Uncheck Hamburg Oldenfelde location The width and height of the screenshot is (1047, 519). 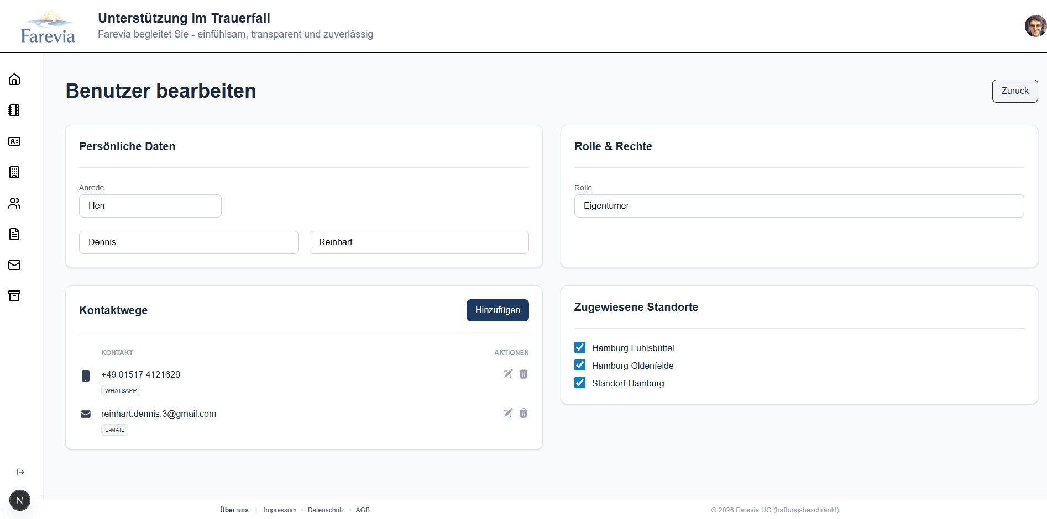click(580, 365)
